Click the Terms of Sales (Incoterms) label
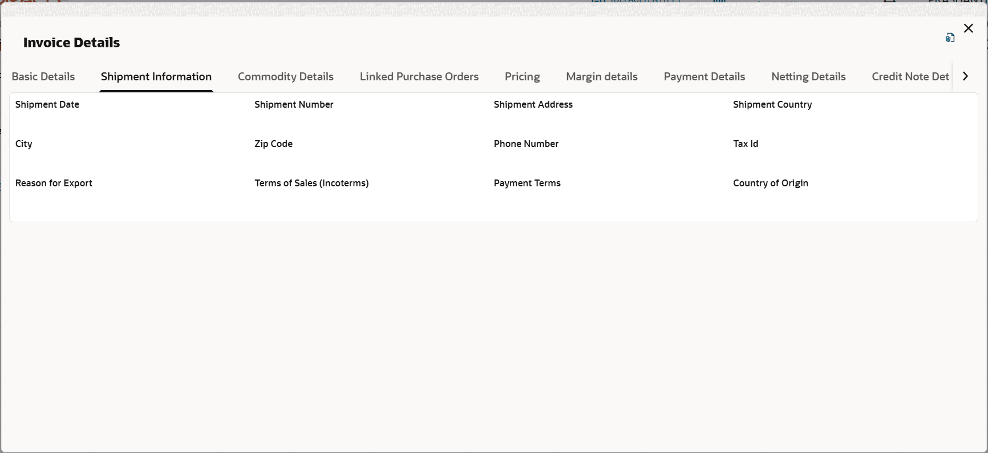The image size is (988, 453). [x=311, y=183]
